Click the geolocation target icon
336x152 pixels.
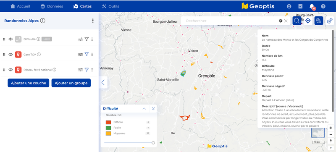pos(308,21)
